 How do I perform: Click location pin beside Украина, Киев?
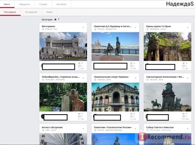click(x=95, y=80)
